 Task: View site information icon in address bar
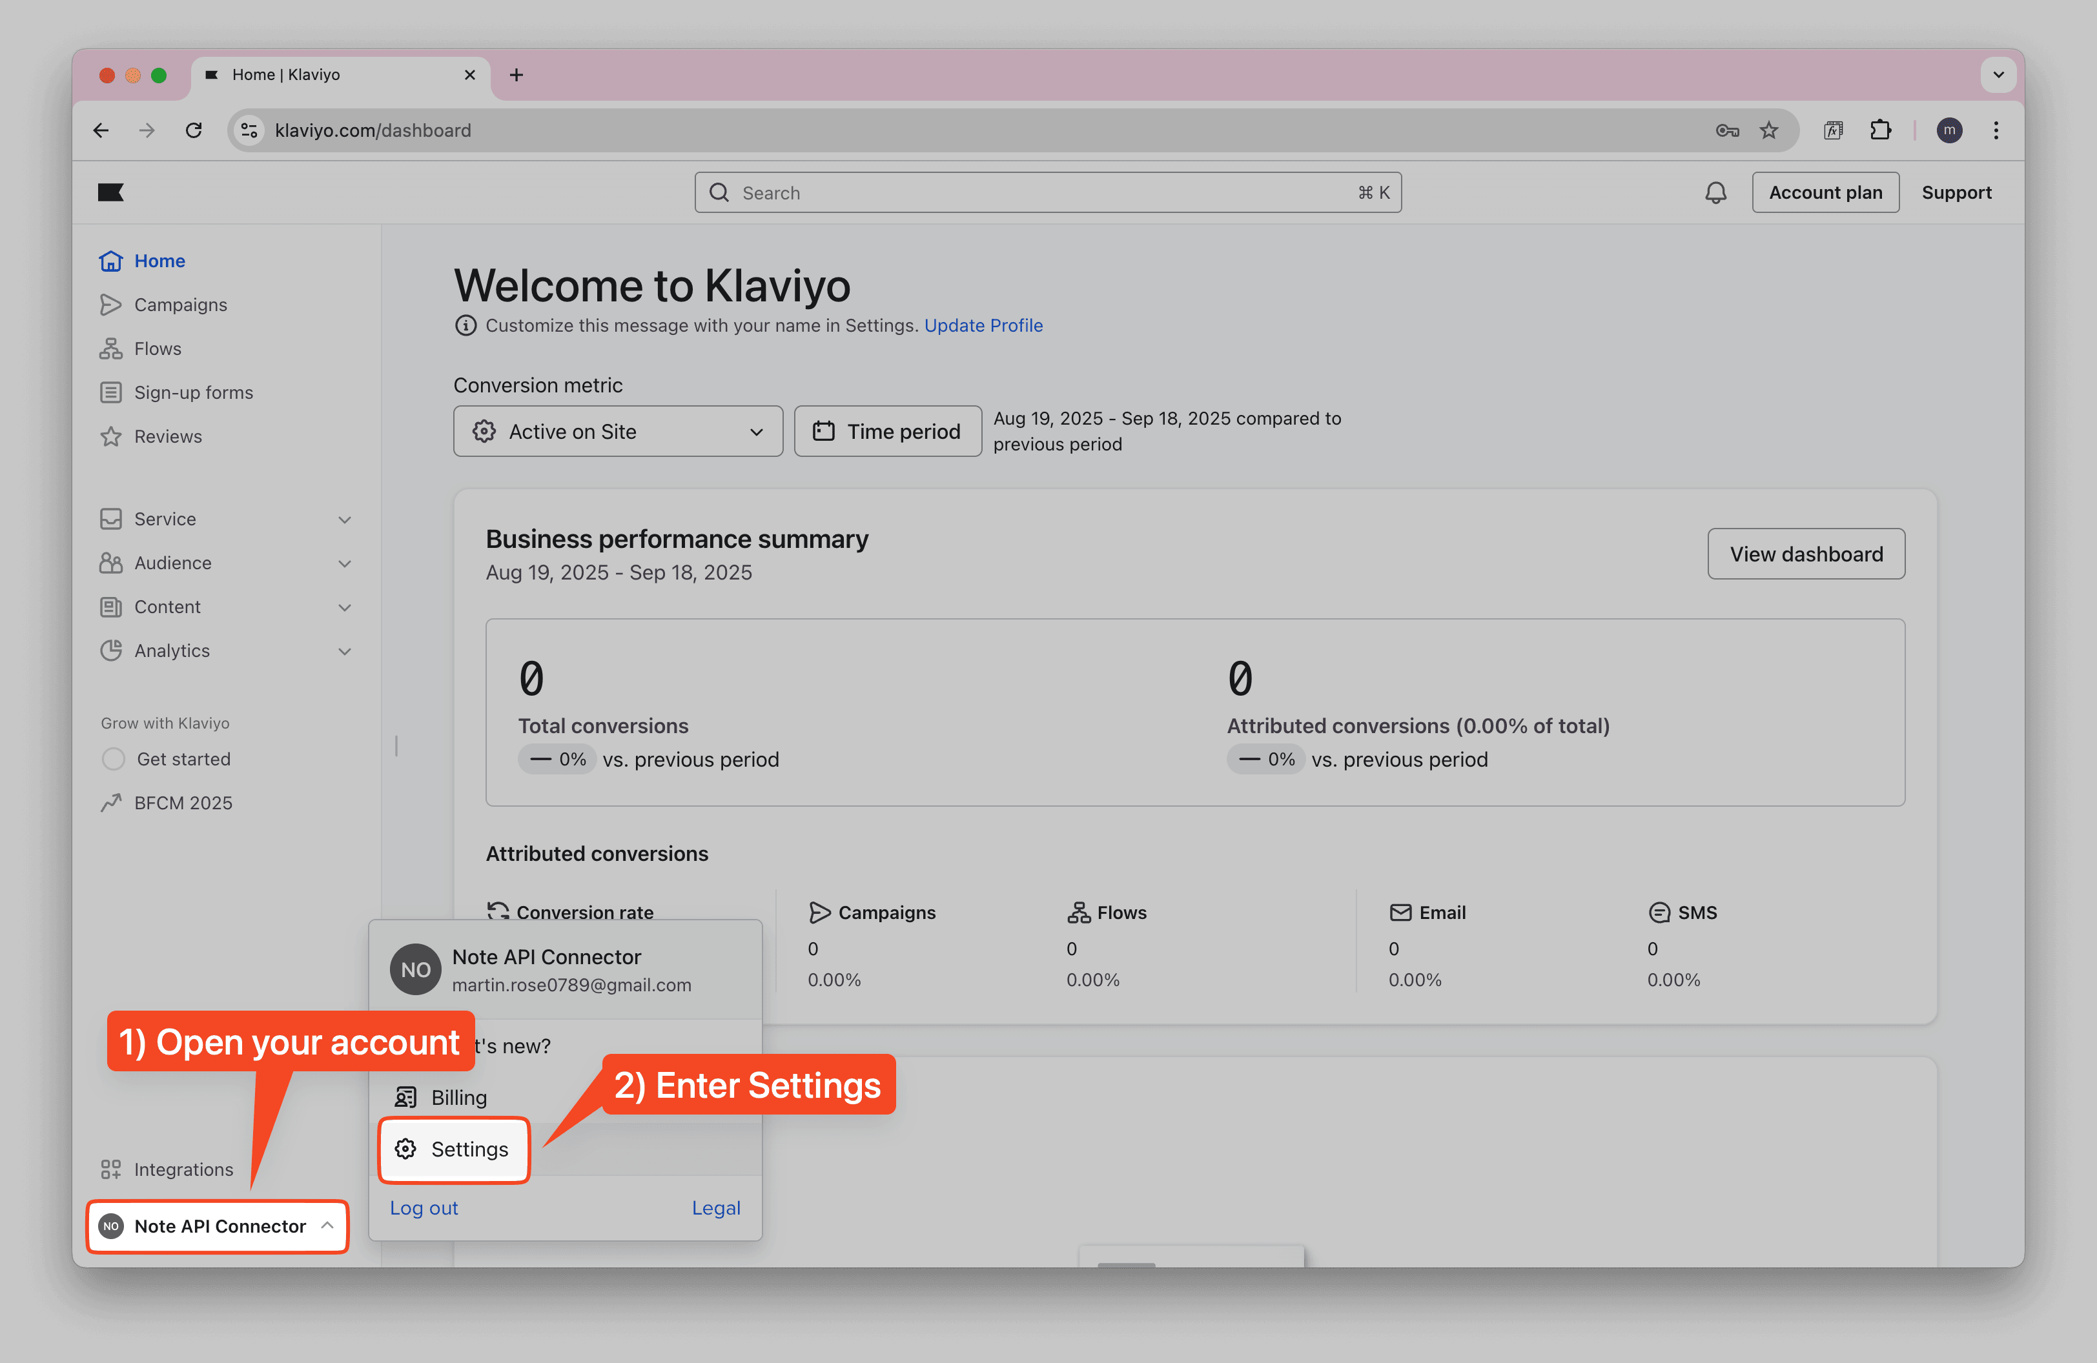(x=249, y=130)
